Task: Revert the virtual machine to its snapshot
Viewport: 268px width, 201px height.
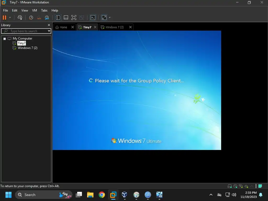Action: tap(39, 18)
